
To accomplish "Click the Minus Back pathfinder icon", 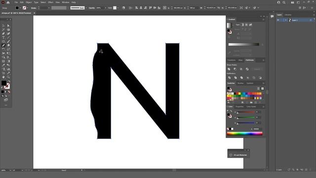I will pyautogui.click(x=260, y=78).
